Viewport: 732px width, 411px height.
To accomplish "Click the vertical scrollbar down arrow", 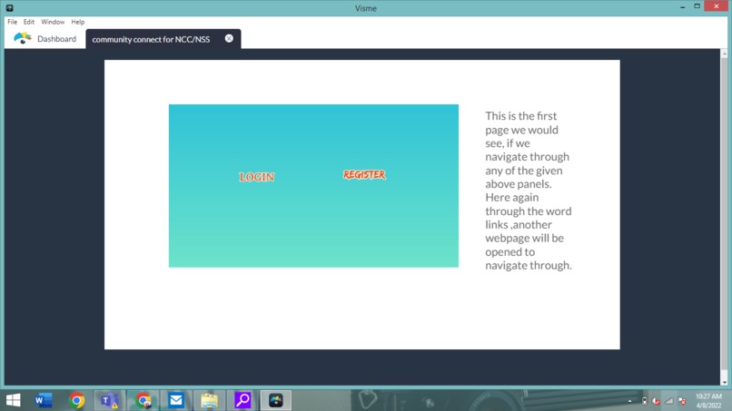I will 724,382.
